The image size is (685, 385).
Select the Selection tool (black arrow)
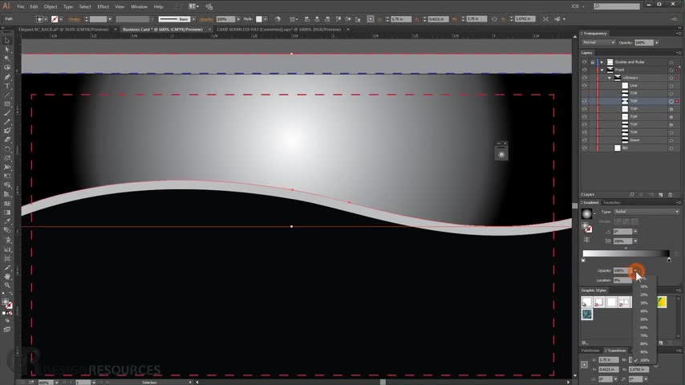(x=7, y=40)
